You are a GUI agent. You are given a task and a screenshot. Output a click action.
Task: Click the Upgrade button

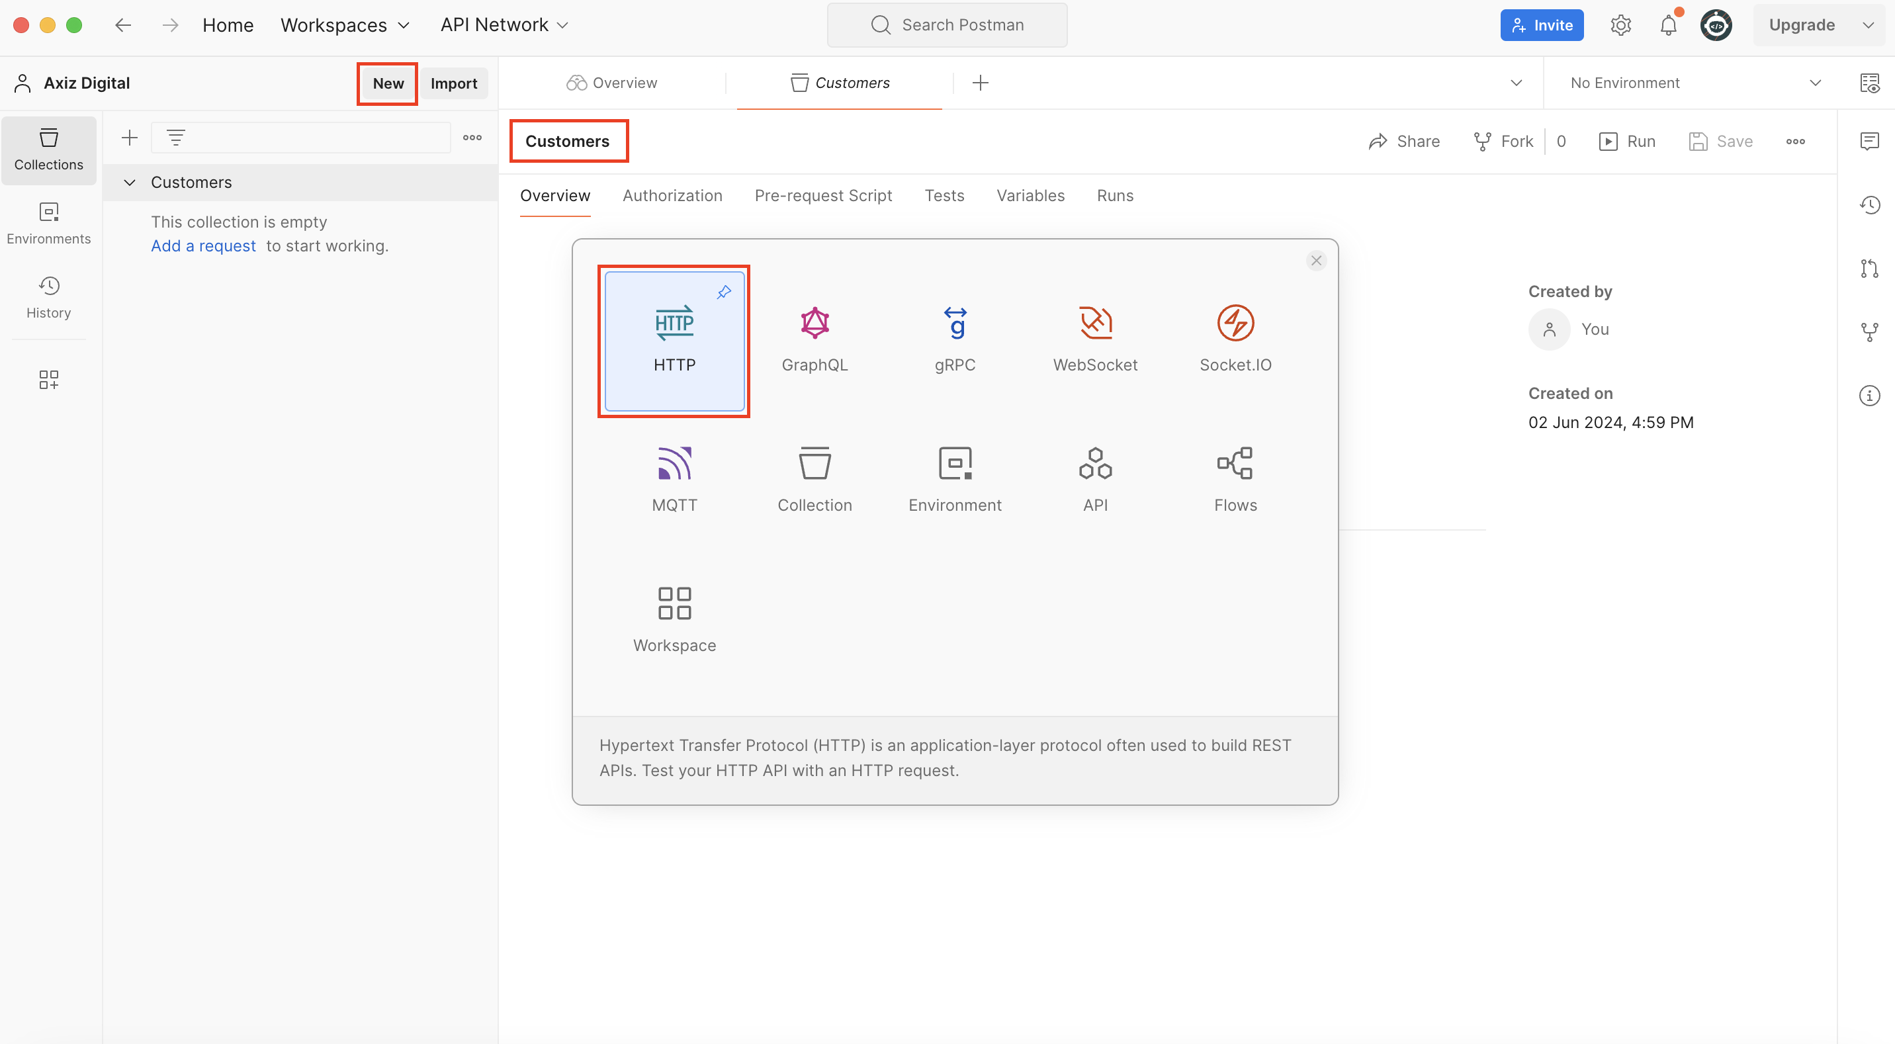coord(1802,25)
